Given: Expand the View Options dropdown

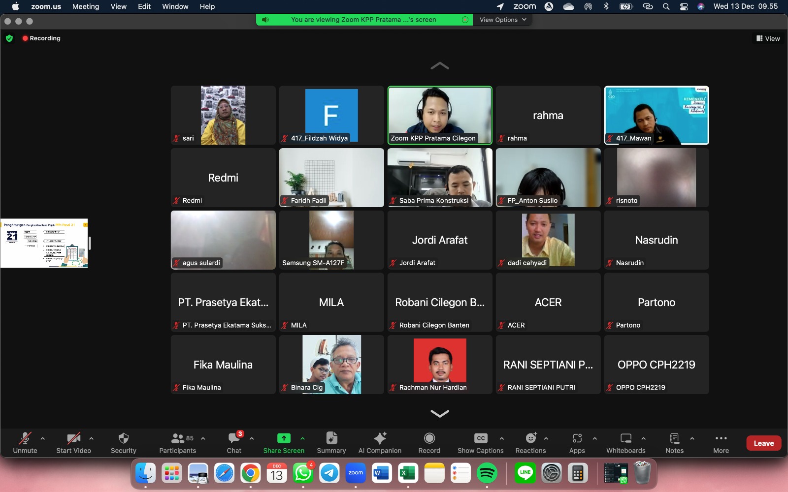Looking at the screenshot, I should (x=503, y=20).
